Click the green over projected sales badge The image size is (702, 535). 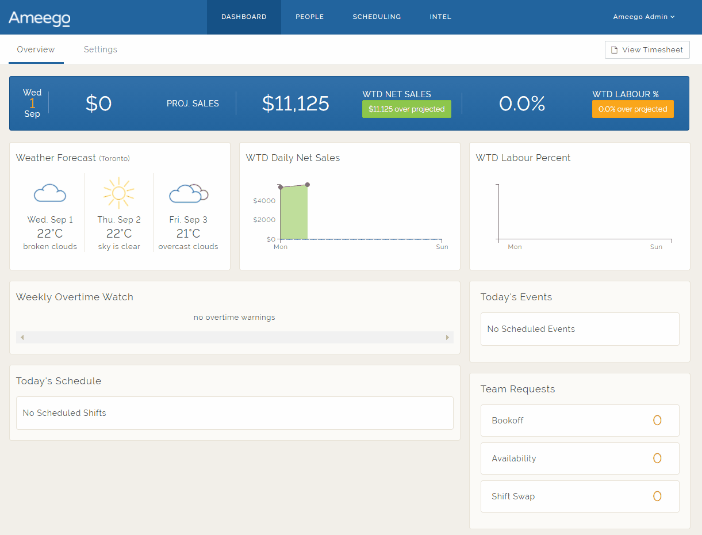coord(406,109)
